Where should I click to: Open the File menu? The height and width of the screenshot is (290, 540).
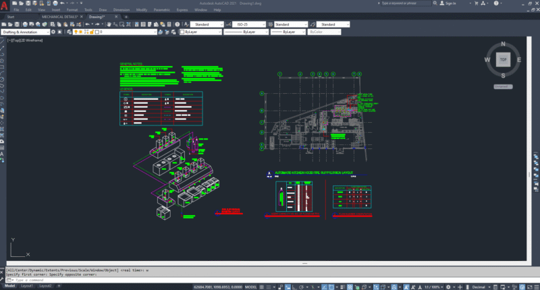(x=16, y=10)
